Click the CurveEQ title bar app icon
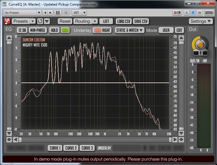 4,4
